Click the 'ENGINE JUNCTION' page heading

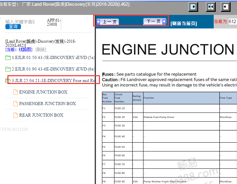click(x=168, y=49)
